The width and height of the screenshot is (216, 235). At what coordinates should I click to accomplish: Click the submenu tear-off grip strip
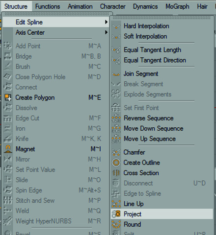click(162, 18)
